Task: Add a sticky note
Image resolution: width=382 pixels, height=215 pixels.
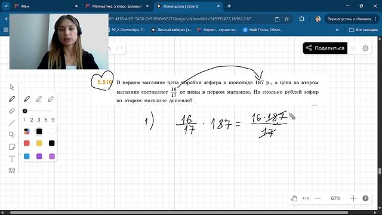Action: pos(12,146)
